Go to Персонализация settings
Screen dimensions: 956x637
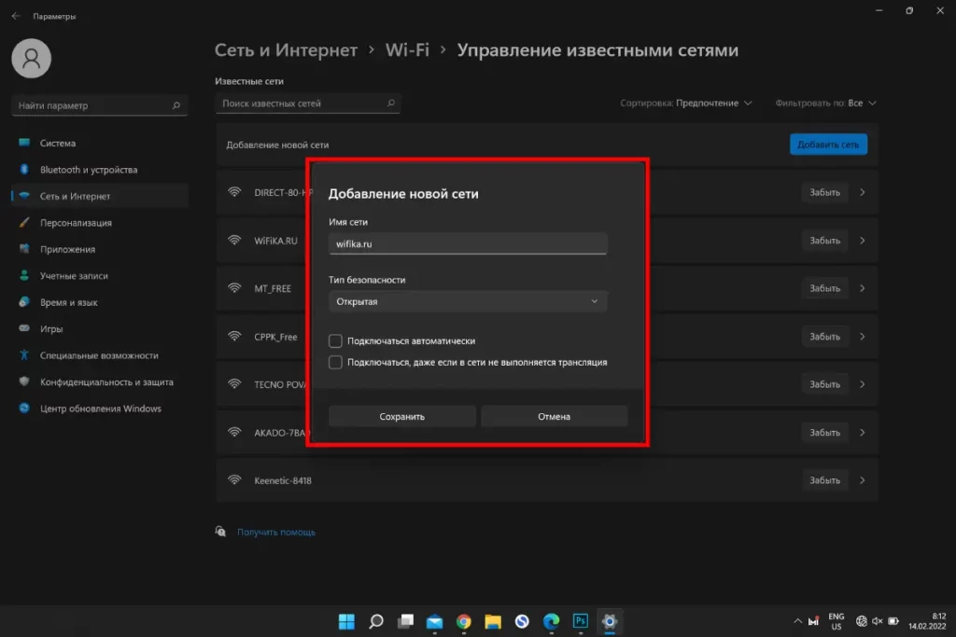[x=100, y=223]
